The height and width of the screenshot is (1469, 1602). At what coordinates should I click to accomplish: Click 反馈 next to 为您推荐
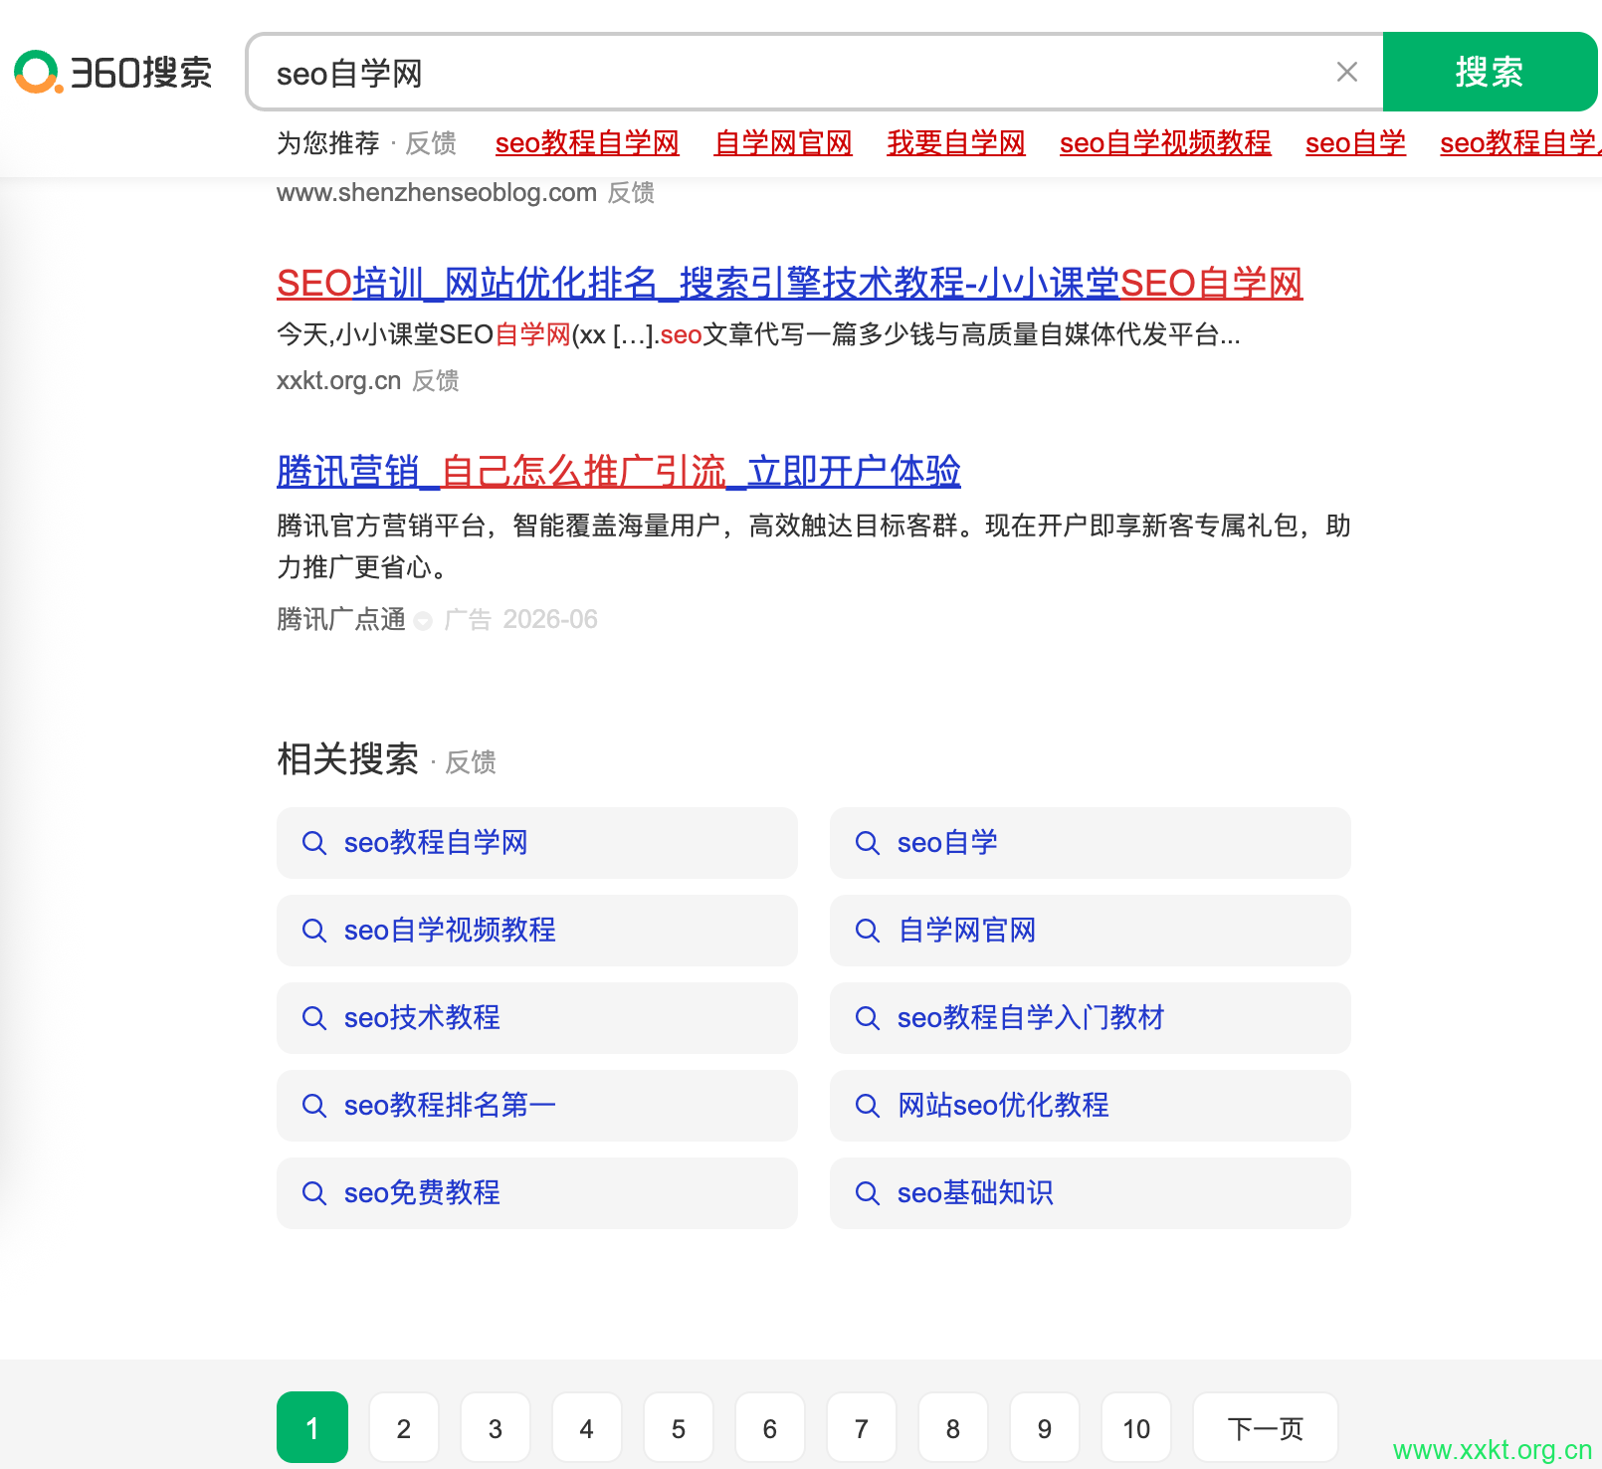(x=431, y=143)
